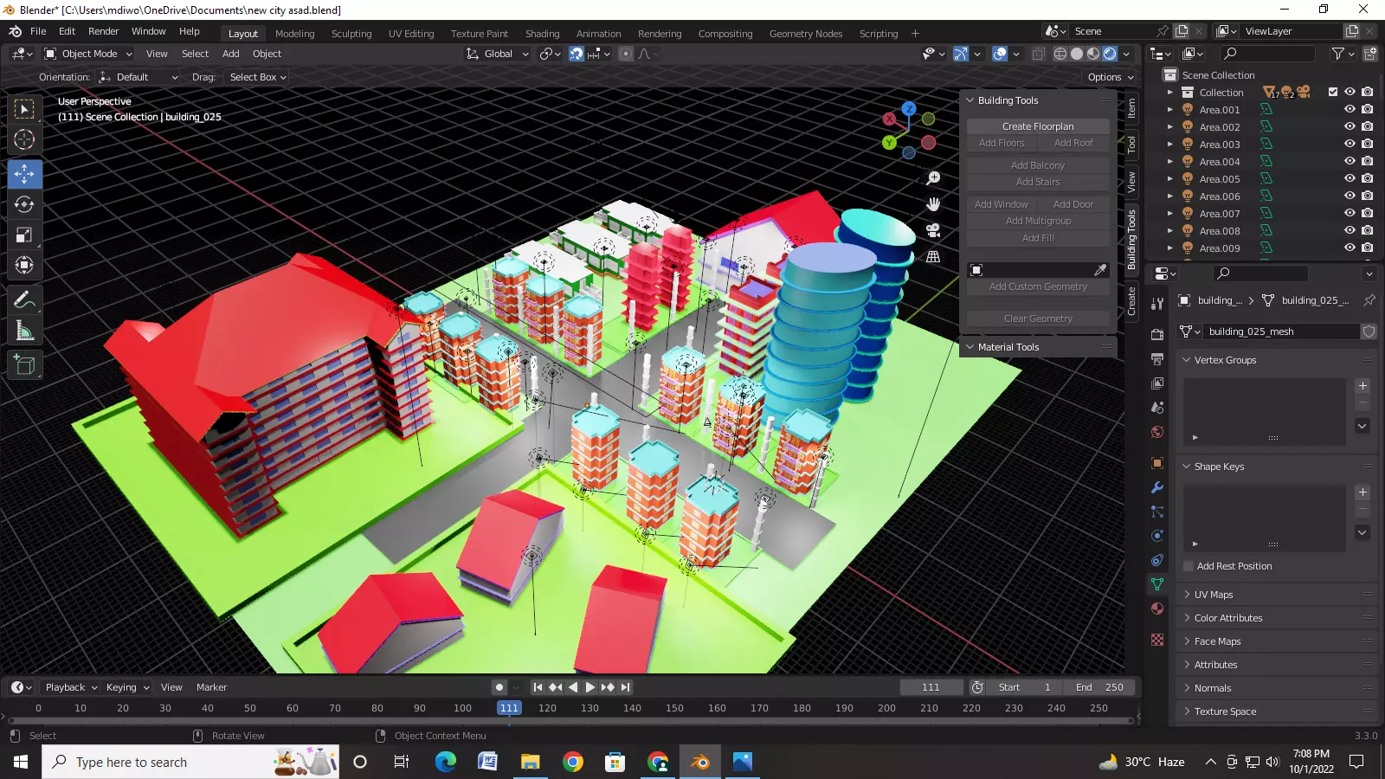Image resolution: width=1385 pixels, height=779 pixels.
Task: Click the Start frame field in timeline
Action: [x=1025, y=687]
